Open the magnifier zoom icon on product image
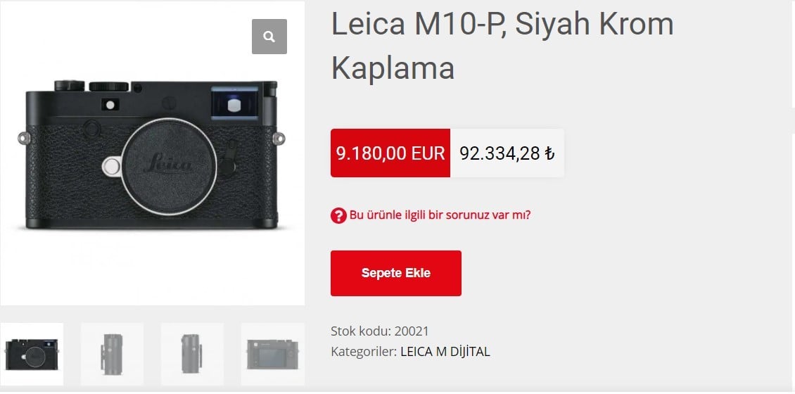This screenshot has height=394, width=795. (269, 37)
